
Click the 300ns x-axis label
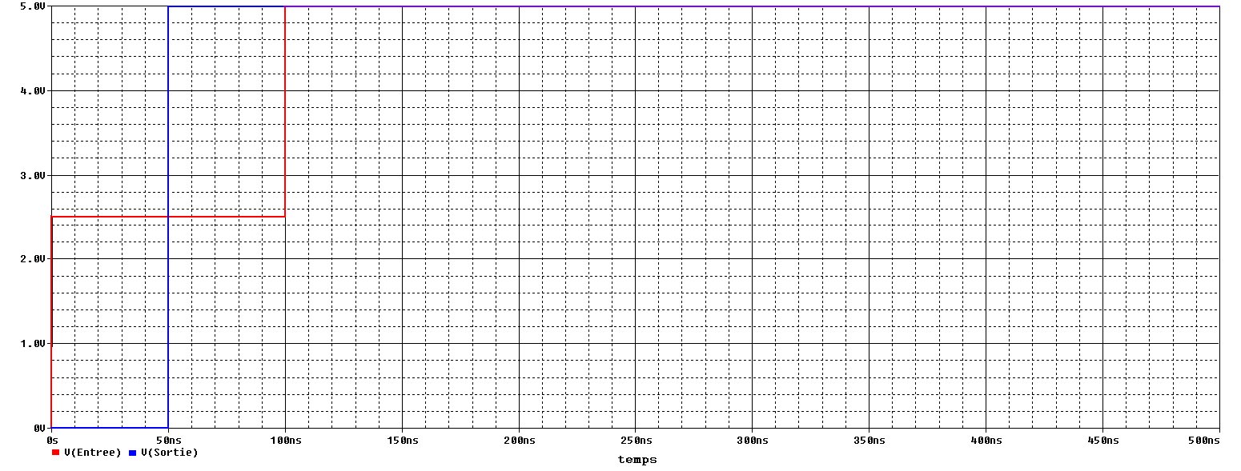tap(753, 441)
